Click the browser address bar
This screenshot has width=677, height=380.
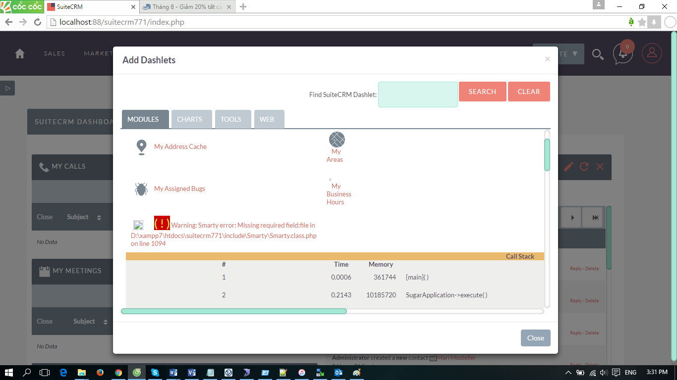[x=337, y=22]
